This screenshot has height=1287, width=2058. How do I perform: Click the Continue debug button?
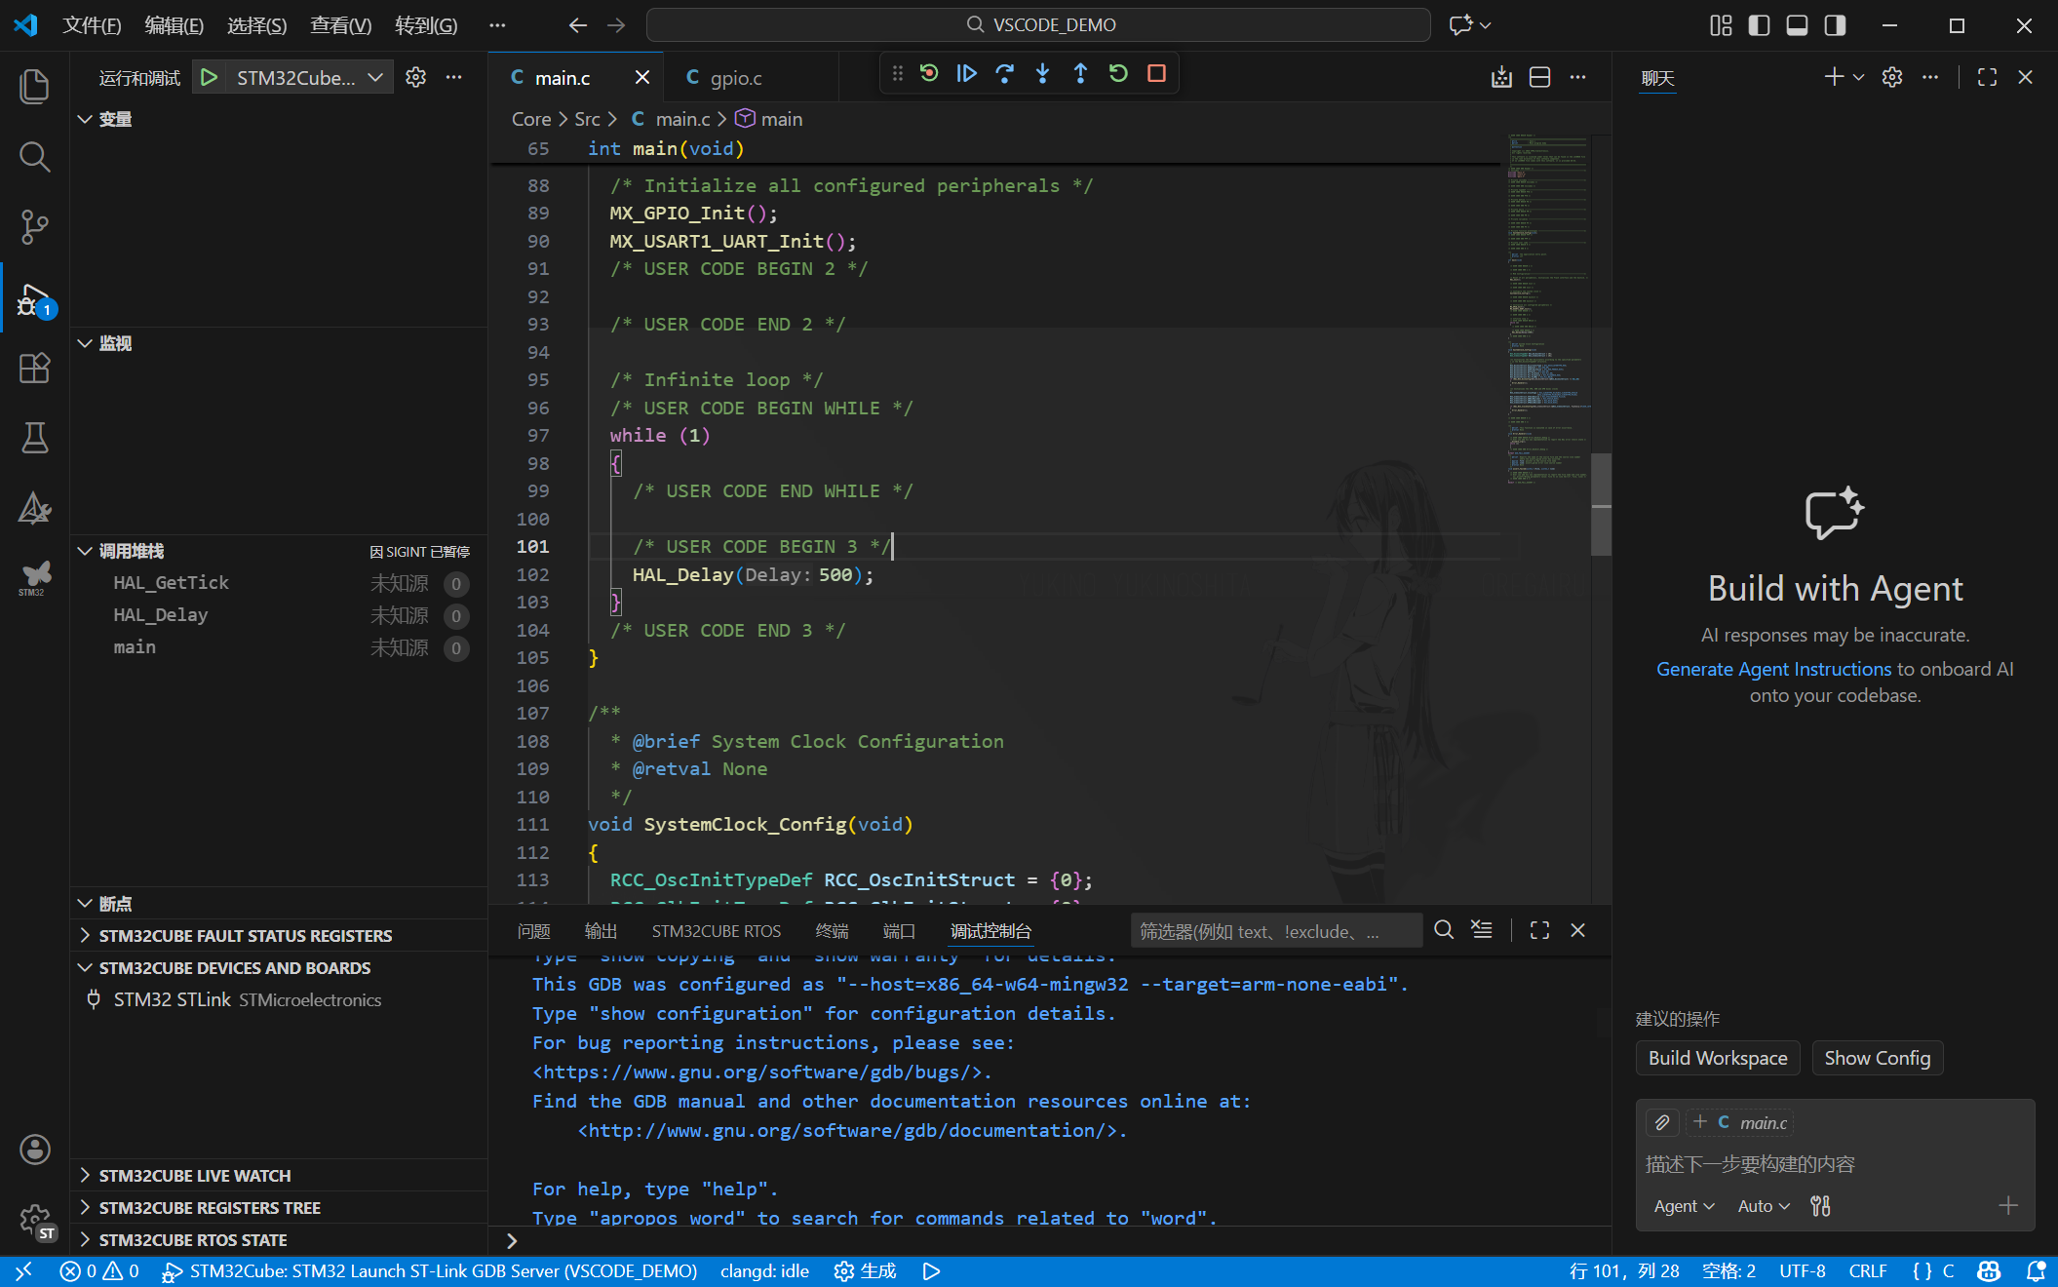(x=966, y=74)
